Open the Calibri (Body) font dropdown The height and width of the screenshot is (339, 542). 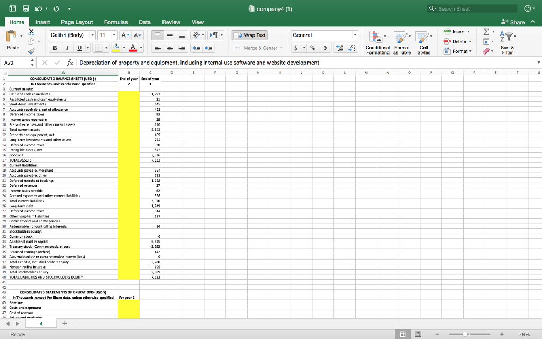pyautogui.click(x=92, y=35)
